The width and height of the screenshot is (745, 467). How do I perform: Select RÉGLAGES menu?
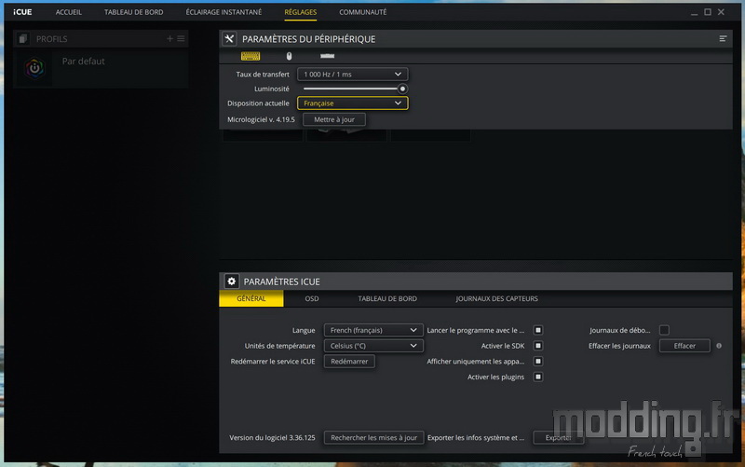[300, 12]
